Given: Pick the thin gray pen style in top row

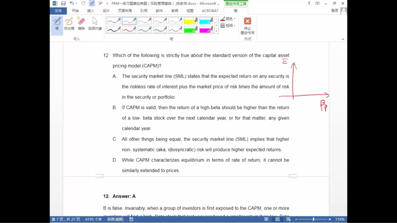Looking at the screenshot, I should pos(176,21).
